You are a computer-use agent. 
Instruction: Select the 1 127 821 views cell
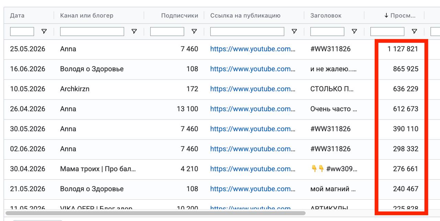[x=403, y=49]
